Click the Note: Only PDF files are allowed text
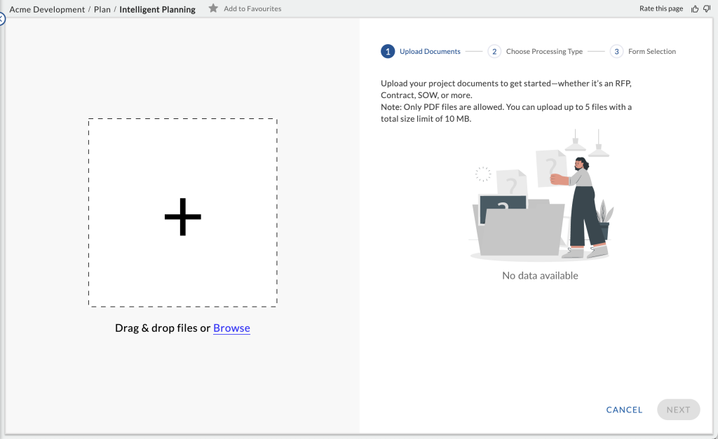The height and width of the screenshot is (439, 718). click(x=506, y=113)
